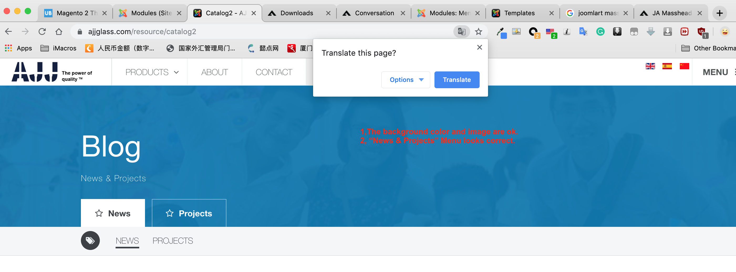Image resolution: width=736 pixels, height=272 pixels.
Task: Open the download tray extension icon
Action: [x=668, y=32]
